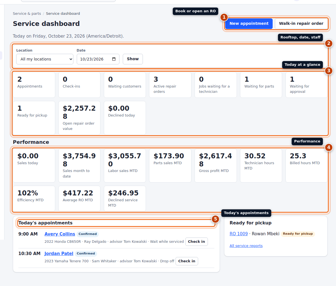The image size is (336, 286).
Task: Check in Jordan Patel appointment
Action: [x=187, y=261]
